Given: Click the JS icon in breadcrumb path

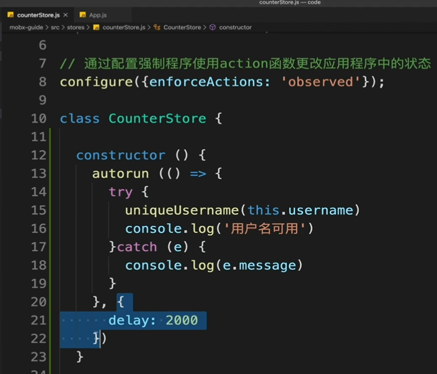Looking at the screenshot, I should (x=96, y=27).
